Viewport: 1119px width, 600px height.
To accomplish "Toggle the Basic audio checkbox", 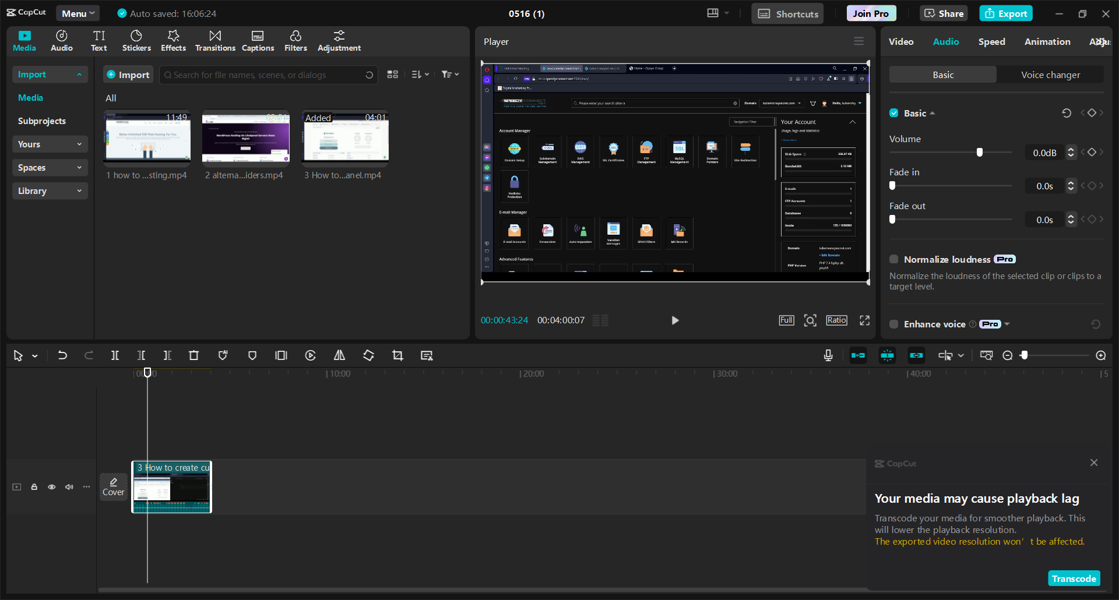I will point(894,113).
